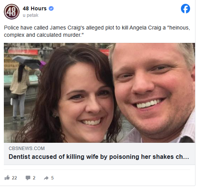This screenshot has height=191, width=197.
Task: Open the 48 Hours profile logo
Action: click(11, 11)
